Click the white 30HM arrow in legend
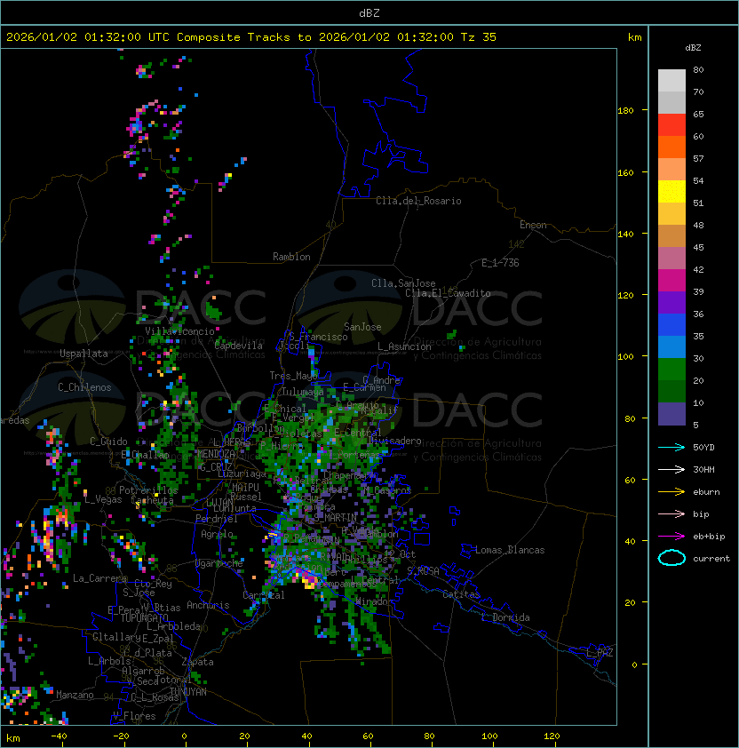This screenshot has width=739, height=748. pos(671,470)
